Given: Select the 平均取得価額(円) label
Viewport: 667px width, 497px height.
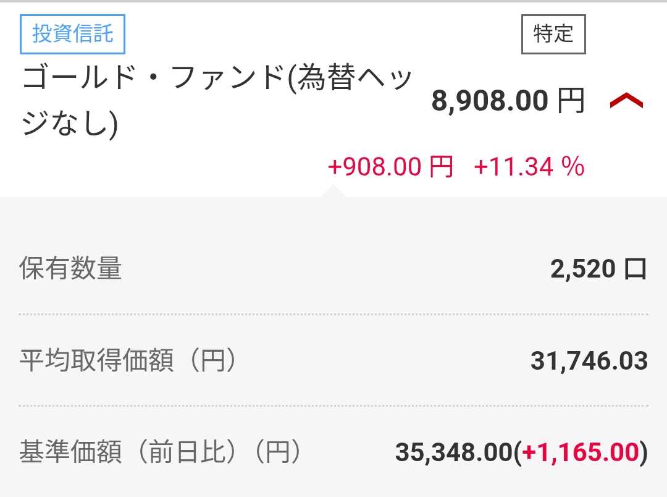Looking at the screenshot, I should point(128,361).
